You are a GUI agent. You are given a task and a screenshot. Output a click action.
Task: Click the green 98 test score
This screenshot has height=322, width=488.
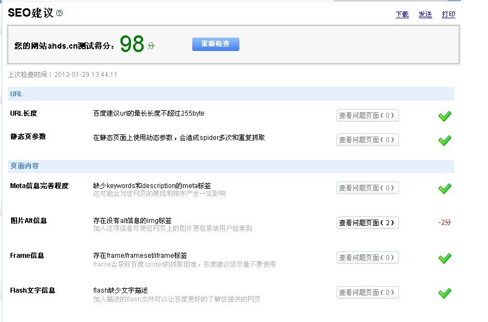[132, 45]
